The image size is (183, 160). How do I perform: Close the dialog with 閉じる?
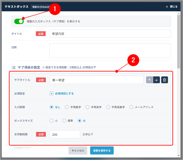[x=172, y=7]
